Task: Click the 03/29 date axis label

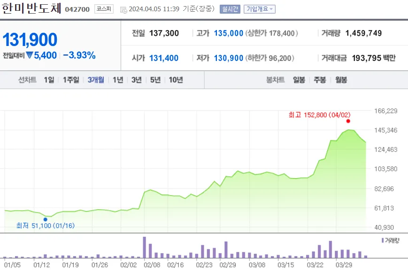Action: pos(344,265)
